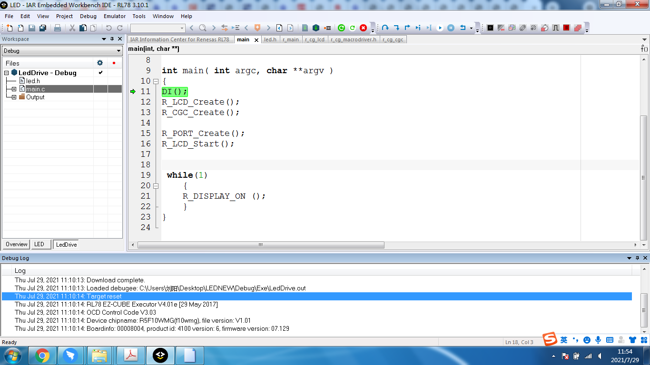Select the Overview workspace tab

click(x=17, y=244)
